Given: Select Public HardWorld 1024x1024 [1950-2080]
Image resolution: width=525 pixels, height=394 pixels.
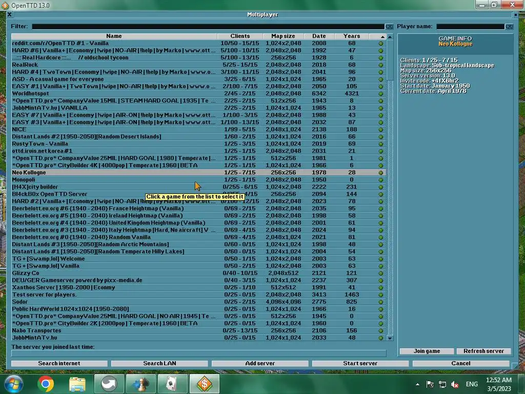Looking at the screenshot, I should click(198, 309).
